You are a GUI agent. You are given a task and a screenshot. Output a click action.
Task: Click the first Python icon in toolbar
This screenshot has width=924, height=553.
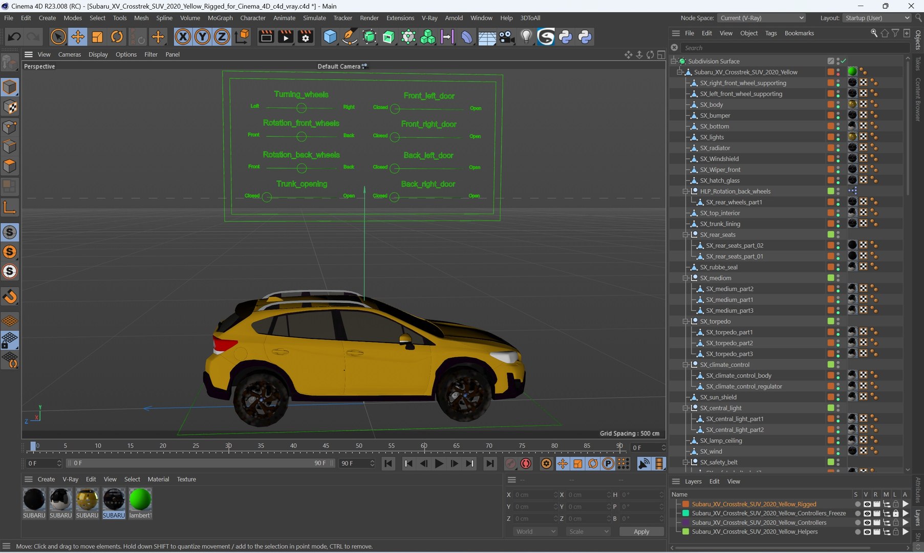point(566,37)
